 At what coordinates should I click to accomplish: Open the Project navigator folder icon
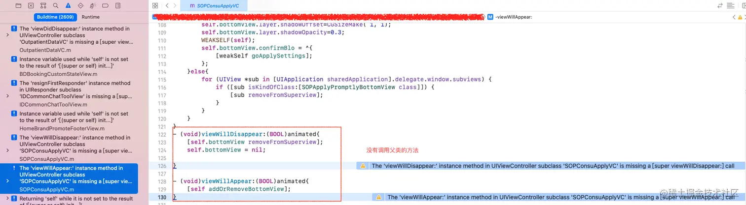[19, 5]
